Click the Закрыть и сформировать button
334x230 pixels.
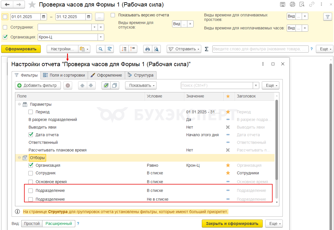232,224
